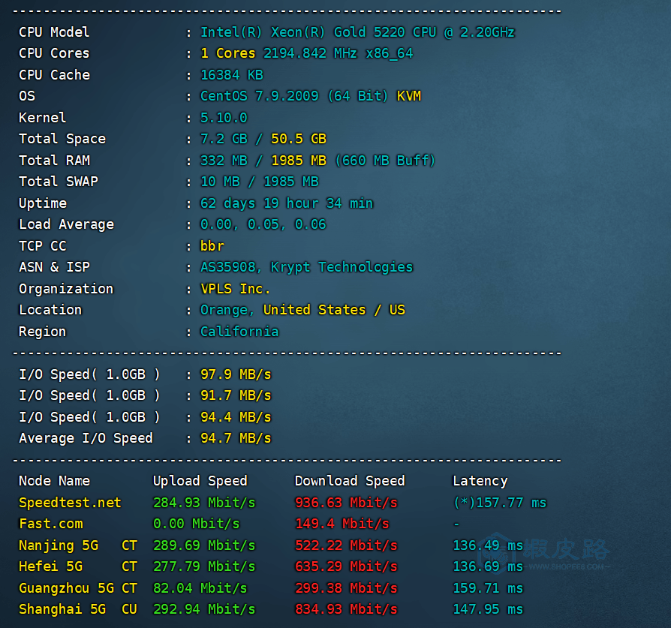This screenshot has height=628, width=671.
Task: Click the first I/O speed '97.9 MB/s'
Action: [236, 374]
